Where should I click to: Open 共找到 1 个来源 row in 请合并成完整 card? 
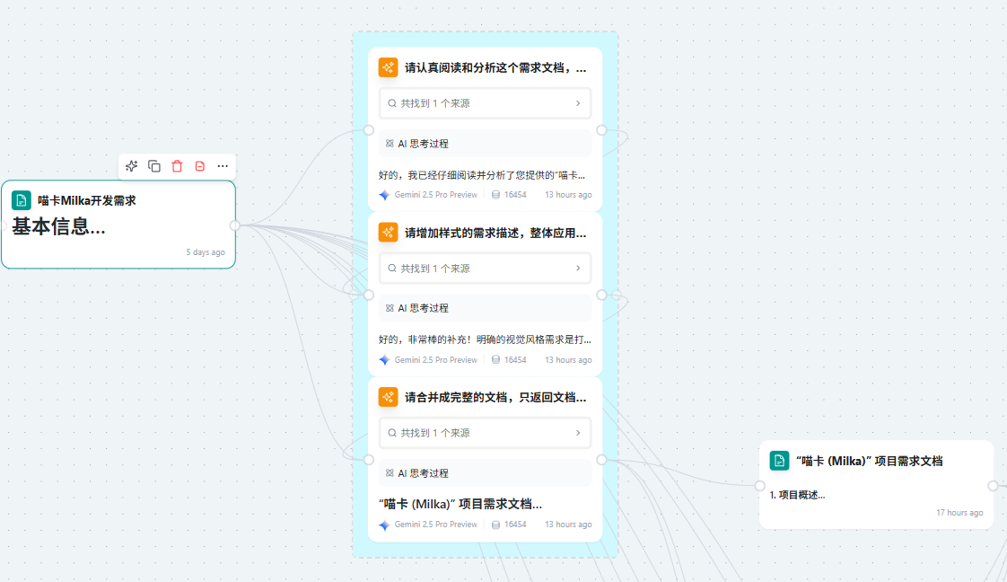[x=485, y=433]
